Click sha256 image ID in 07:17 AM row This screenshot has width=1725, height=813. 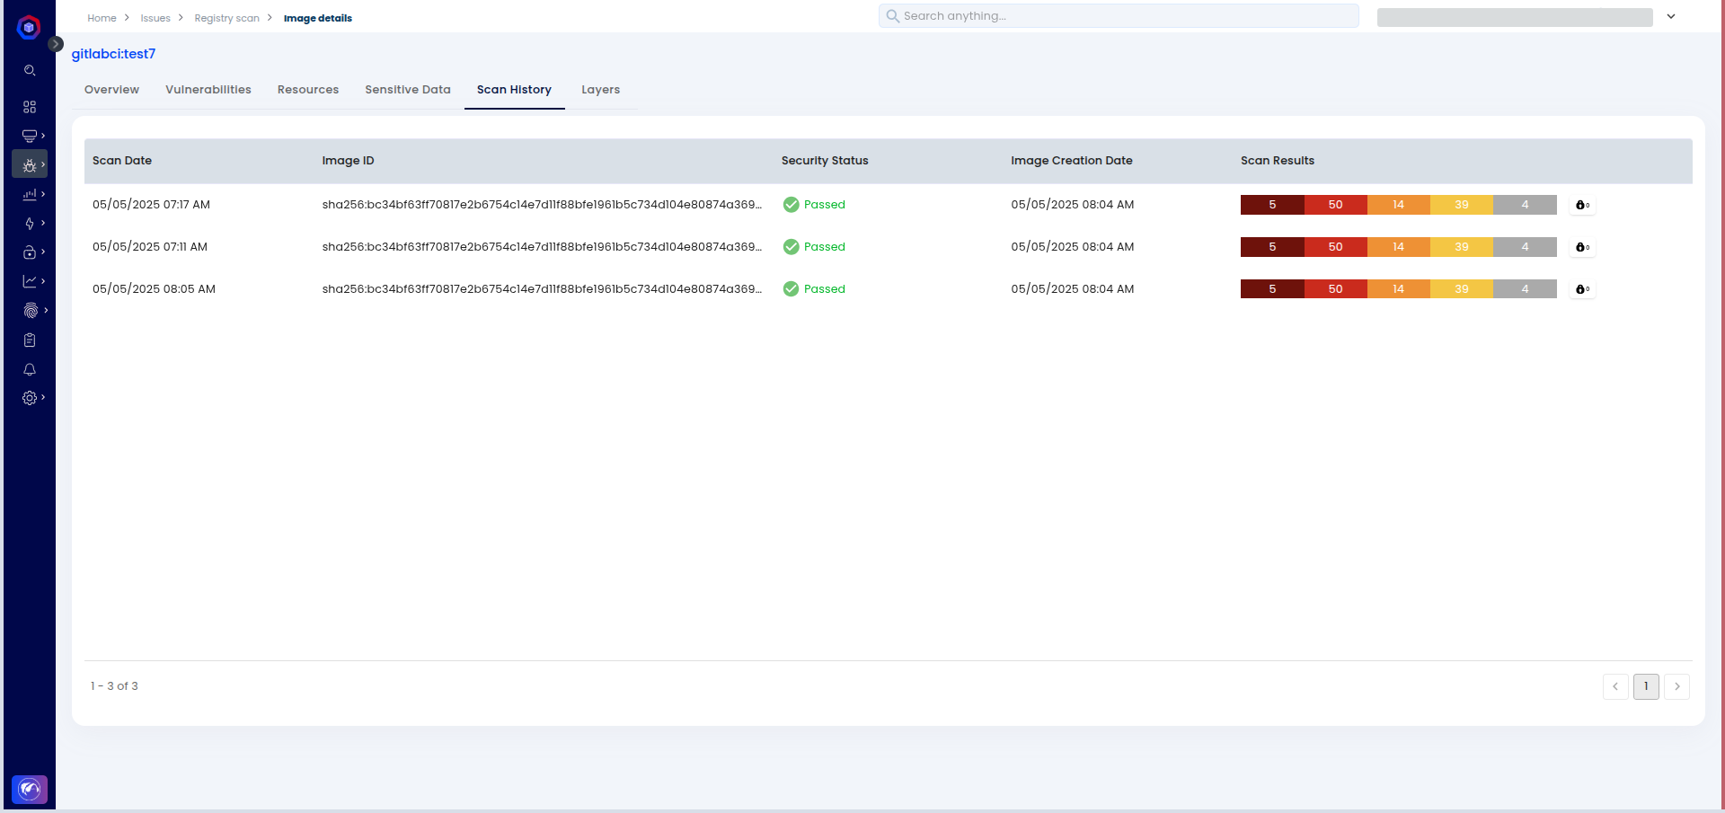click(x=542, y=205)
